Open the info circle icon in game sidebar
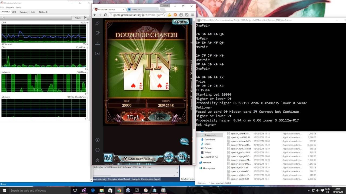The image size is (346, 194). point(98,140)
